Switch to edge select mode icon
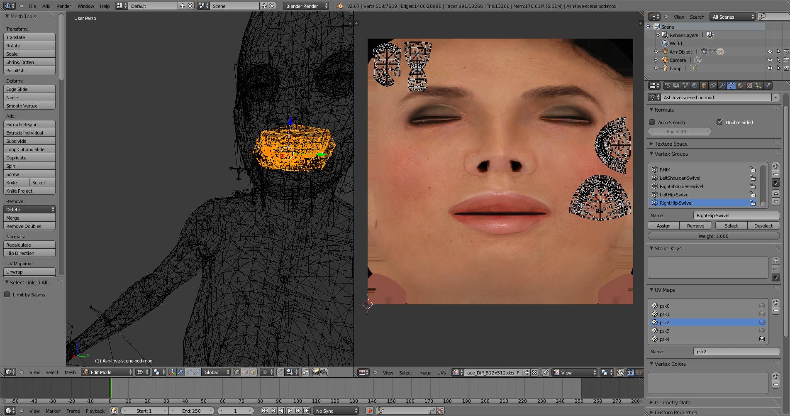 pyautogui.click(x=245, y=372)
